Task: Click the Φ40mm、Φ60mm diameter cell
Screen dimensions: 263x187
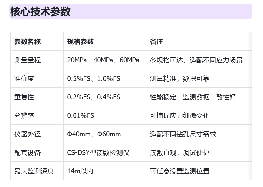Action: 94,134
